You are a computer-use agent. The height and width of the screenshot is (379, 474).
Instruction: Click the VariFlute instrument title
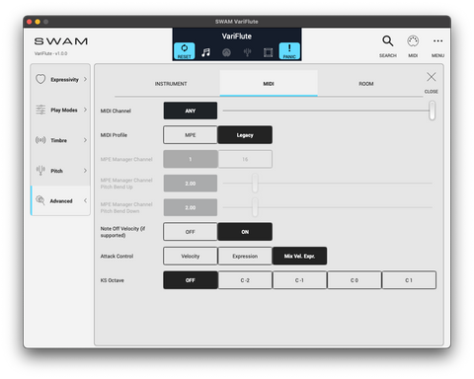(237, 37)
